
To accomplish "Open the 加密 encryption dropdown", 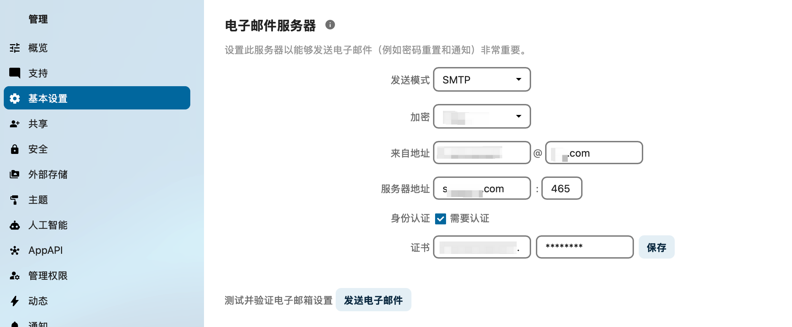I will click(482, 116).
